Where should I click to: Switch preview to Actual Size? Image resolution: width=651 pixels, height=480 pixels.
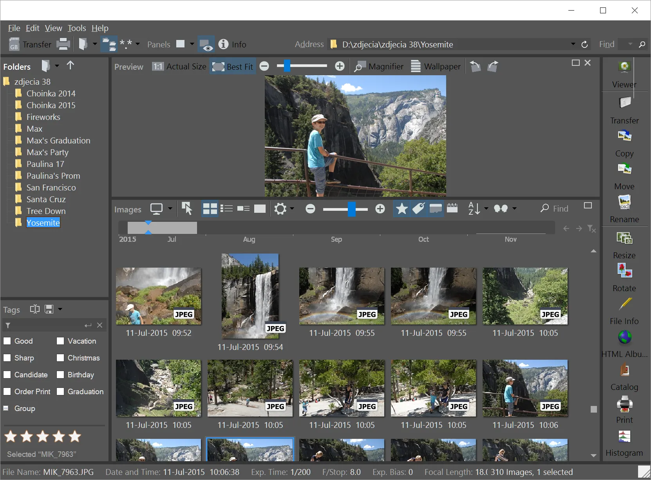click(x=179, y=66)
